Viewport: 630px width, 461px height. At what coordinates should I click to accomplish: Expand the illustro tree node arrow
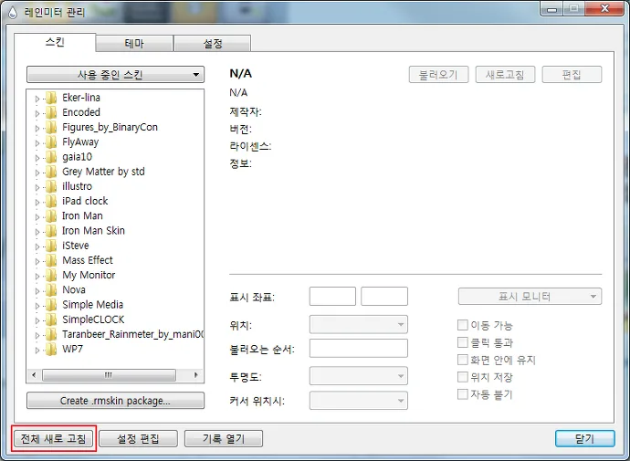pos(37,187)
